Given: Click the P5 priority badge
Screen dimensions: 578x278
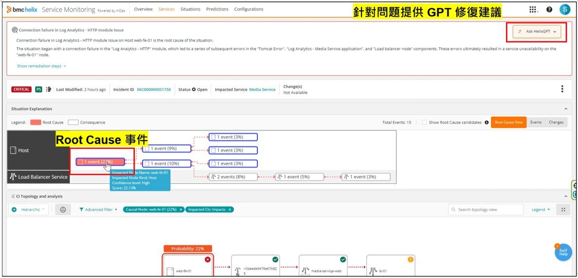Looking at the screenshot, I should pos(39,89).
